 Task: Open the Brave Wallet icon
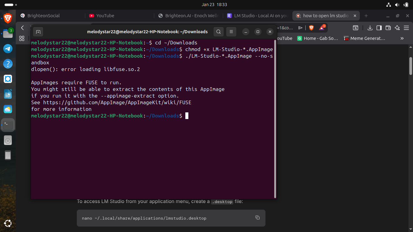[388, 28]
